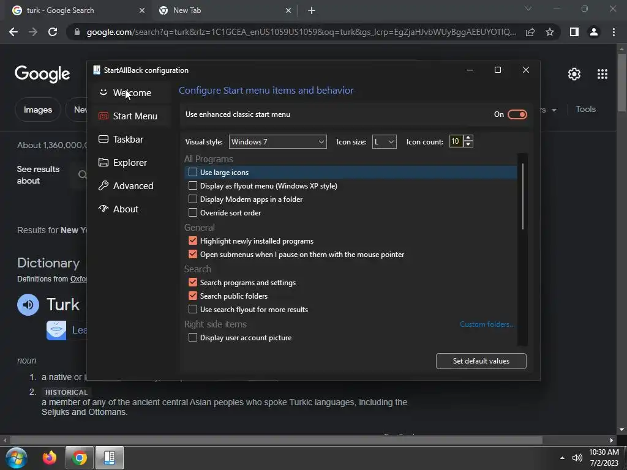Uncheck Search programs and settings
Viewport: 627px width, 470px height.
193,282
